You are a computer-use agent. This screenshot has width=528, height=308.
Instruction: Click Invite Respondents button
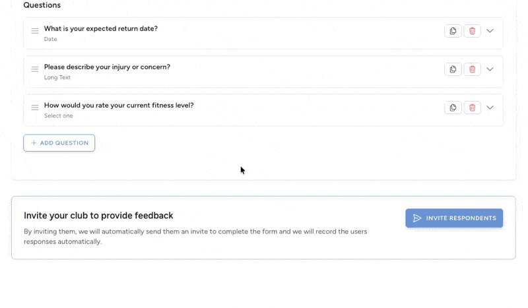(454, 218)
